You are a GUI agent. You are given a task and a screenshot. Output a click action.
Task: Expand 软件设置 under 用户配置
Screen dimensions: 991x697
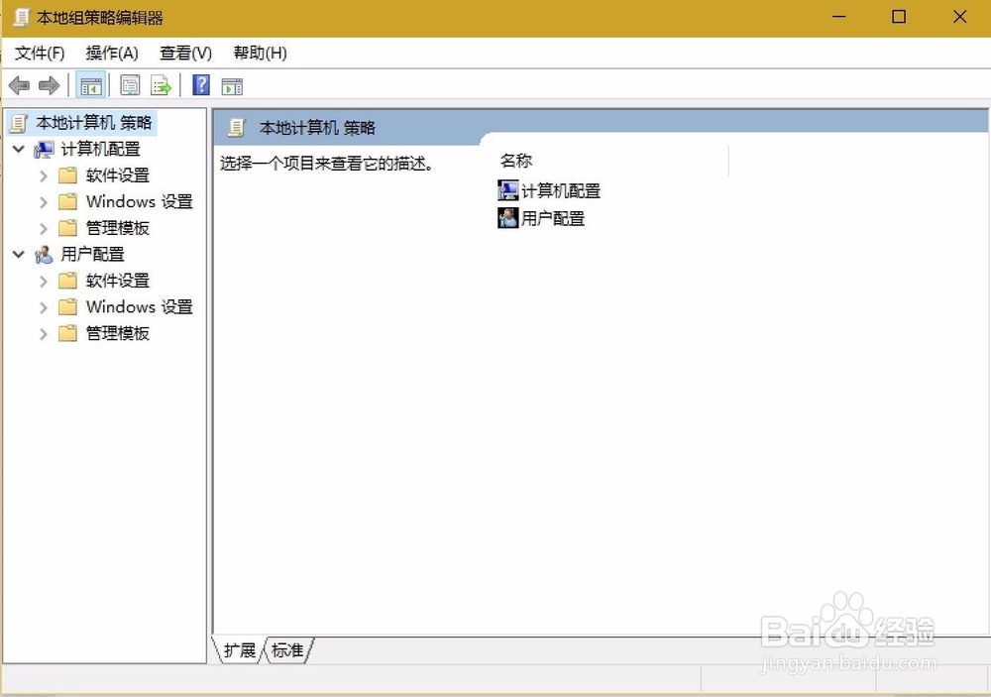click(43, 281)
